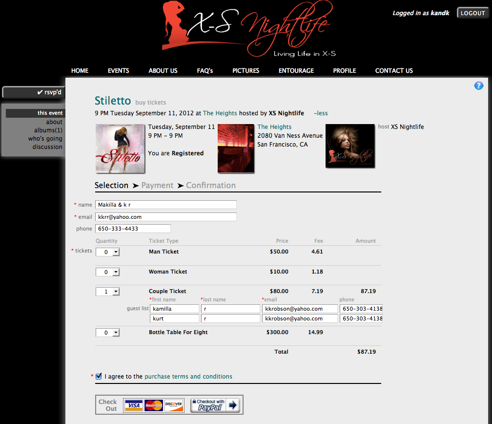Open the purchase terms and conditions link
The width and height of the screenshot is (492, 424).
point(188,377)
